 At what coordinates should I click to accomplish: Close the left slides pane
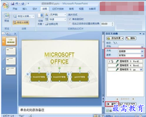(x=15, y=34)
